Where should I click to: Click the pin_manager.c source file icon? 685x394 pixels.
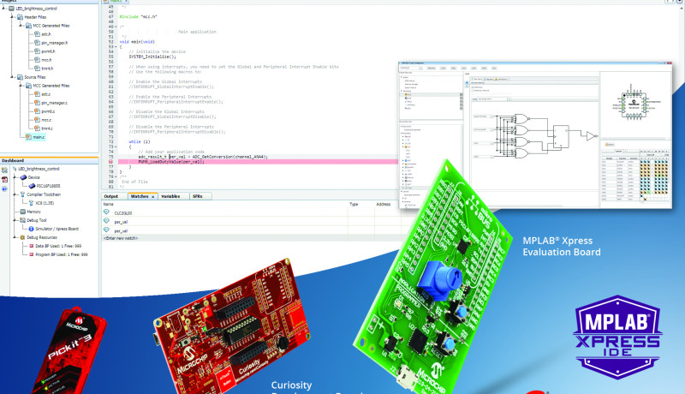click(35, 102)
